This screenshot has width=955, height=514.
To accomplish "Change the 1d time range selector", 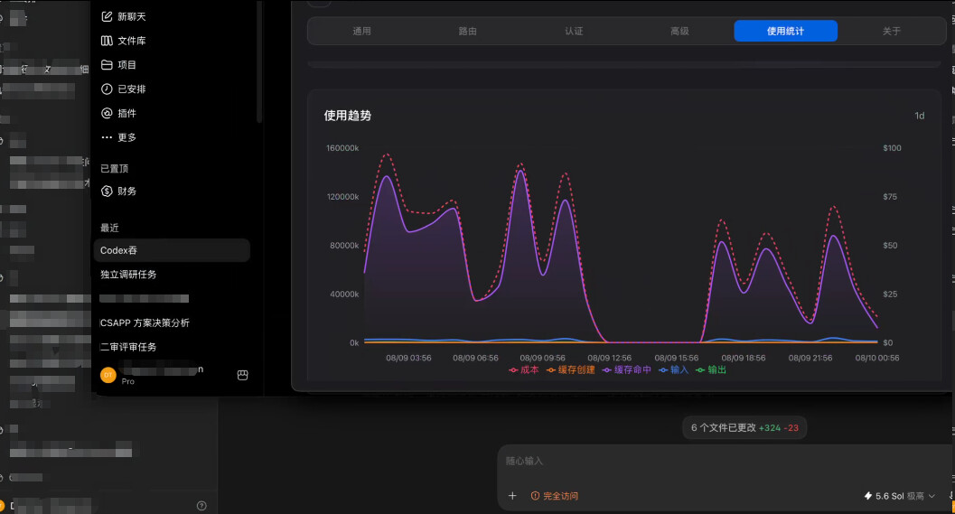I will pos(920,116).
